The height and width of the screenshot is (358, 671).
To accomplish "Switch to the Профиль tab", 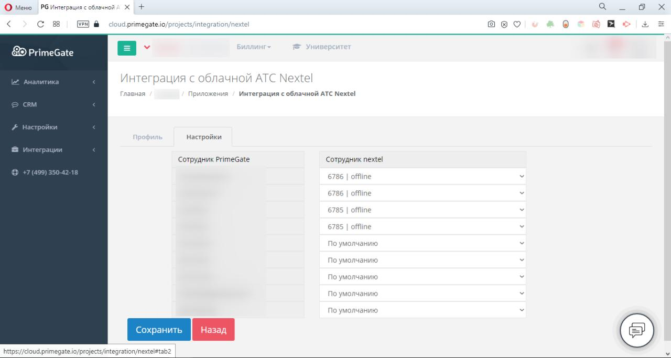I will point(147,137).
